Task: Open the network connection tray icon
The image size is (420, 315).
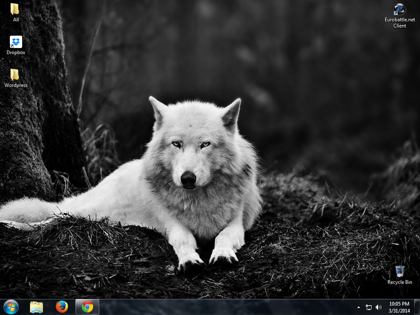Action: click(369, 307)
